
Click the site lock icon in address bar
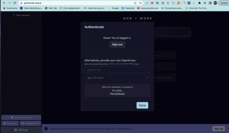(x=21, y=3)
